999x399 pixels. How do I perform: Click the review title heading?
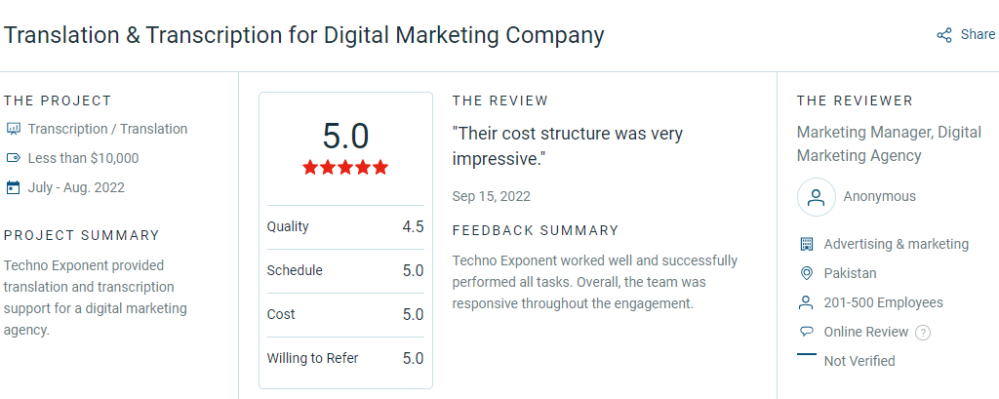pos(304,36)
